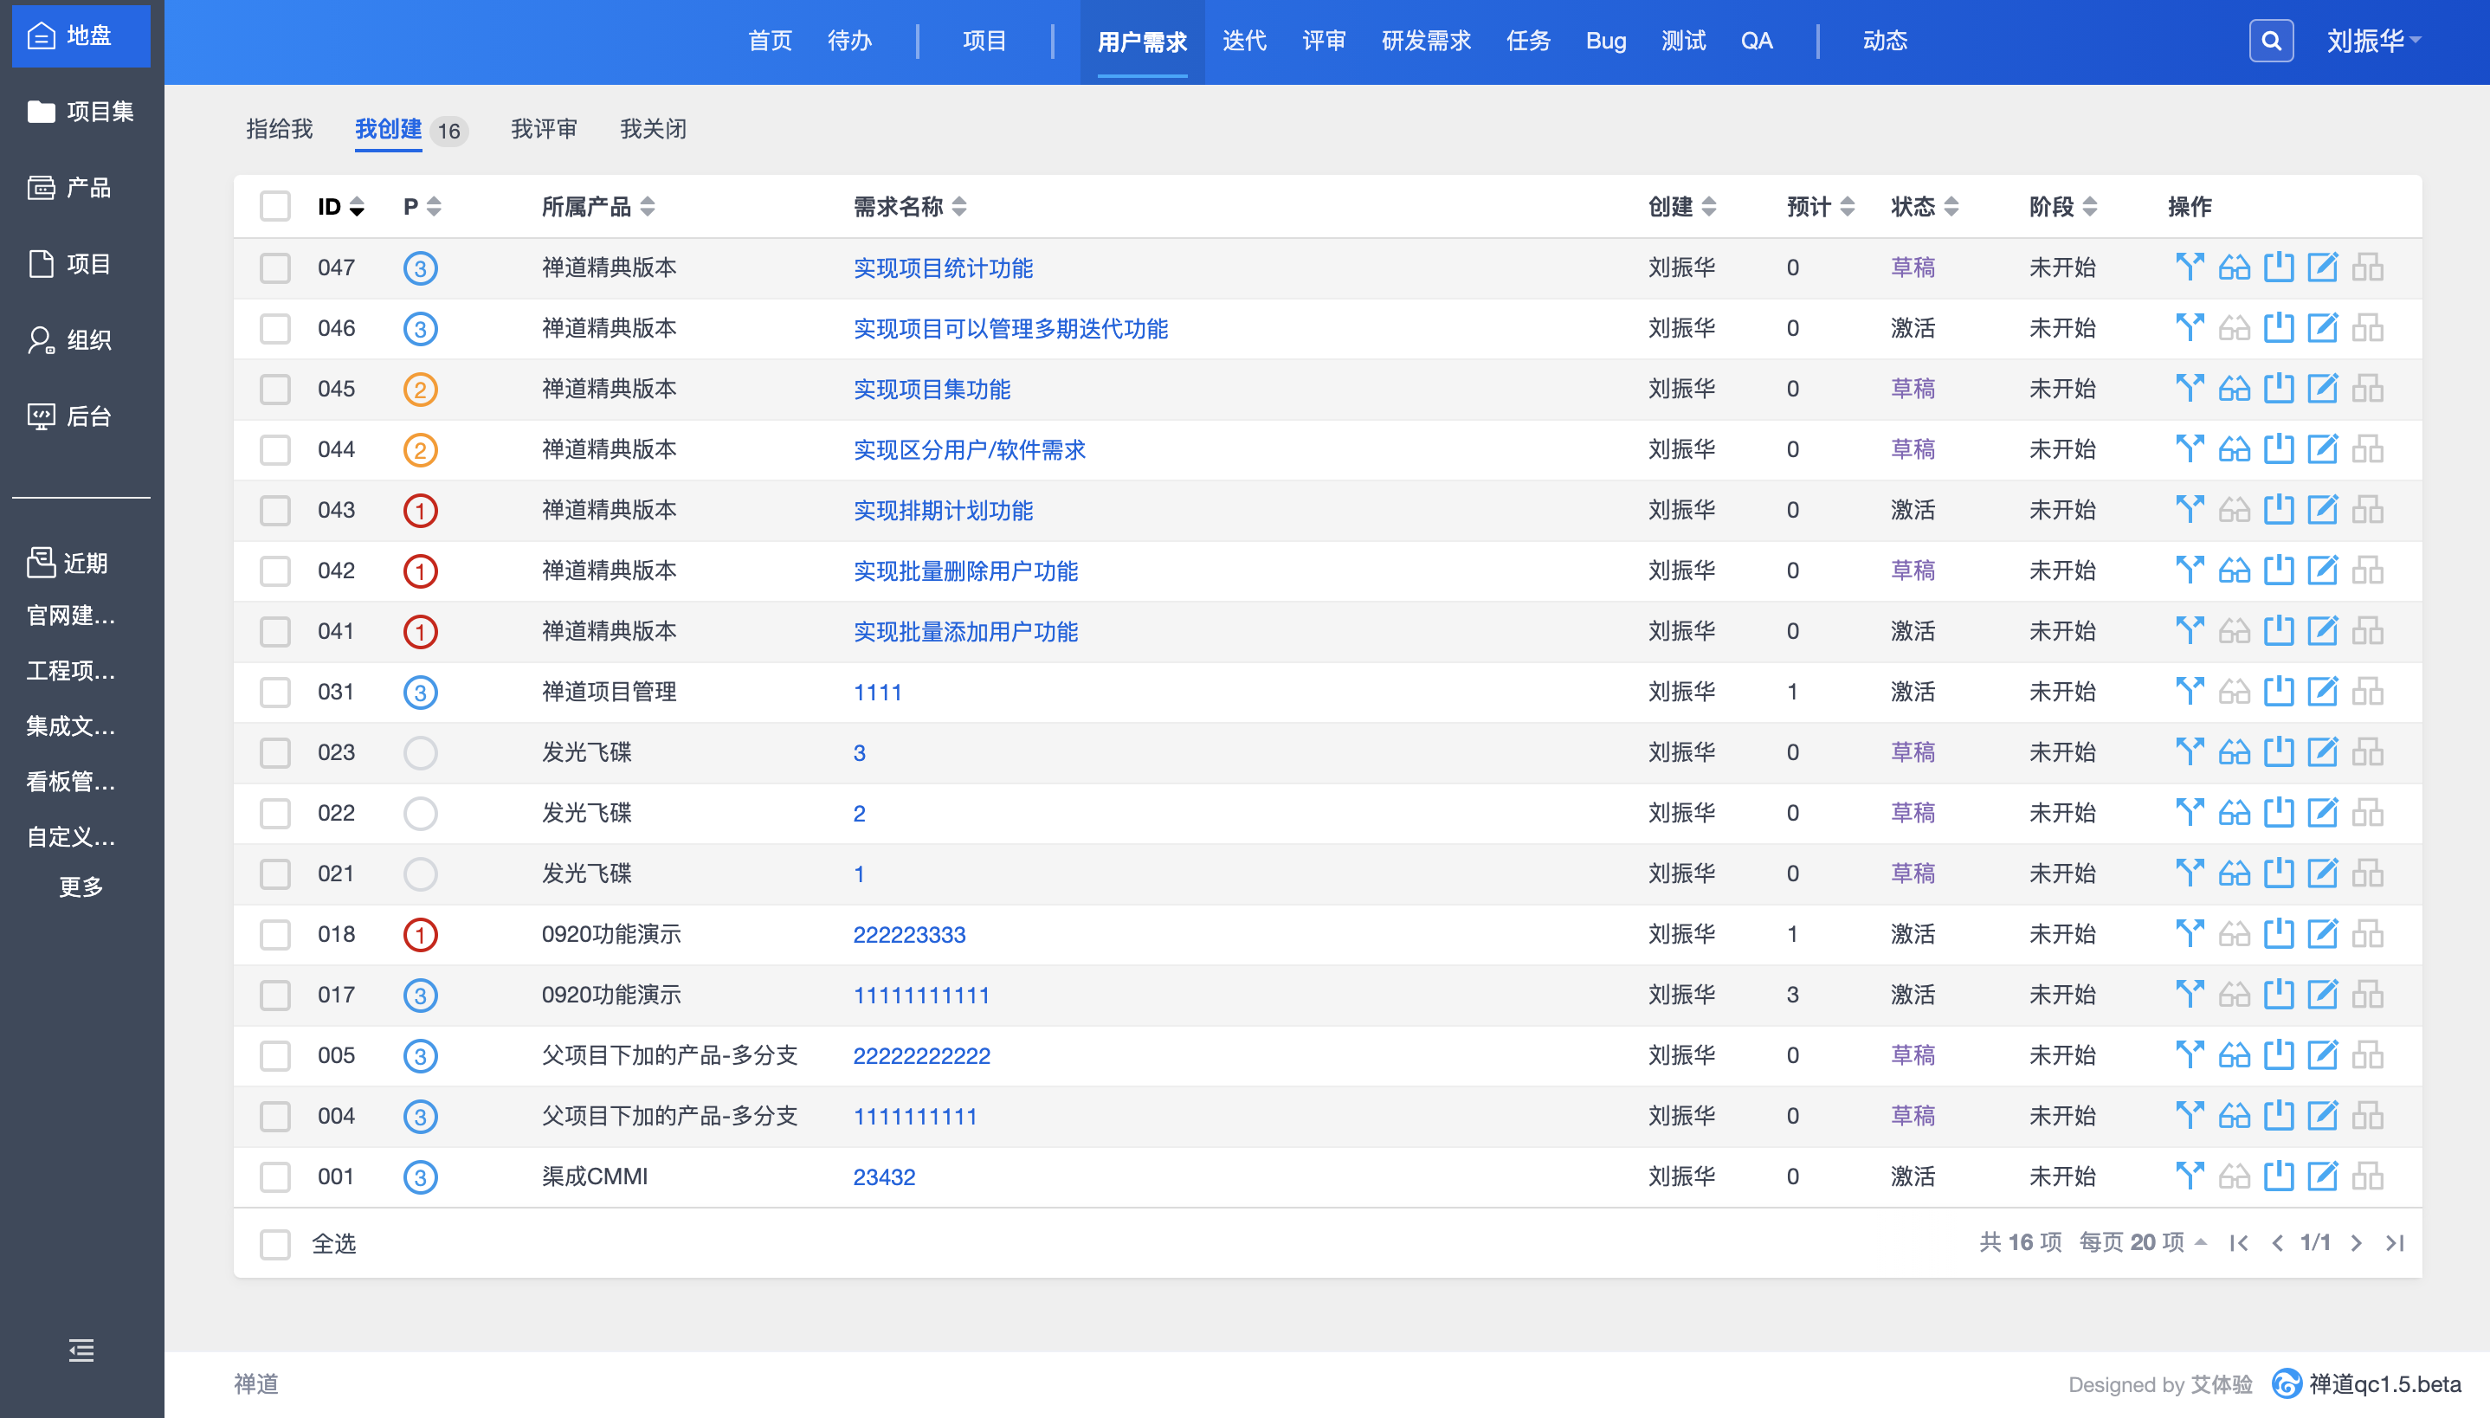Image resolution: width=2490 pixels, height=1418 pixels.
Task: Toggle the header checkbox beside ID
Action: [274, 206]
